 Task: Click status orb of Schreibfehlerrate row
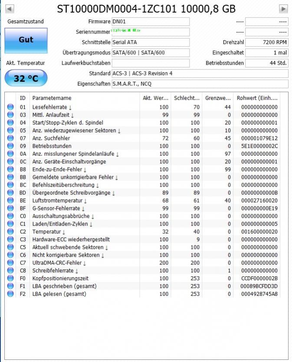coord(10,270)
